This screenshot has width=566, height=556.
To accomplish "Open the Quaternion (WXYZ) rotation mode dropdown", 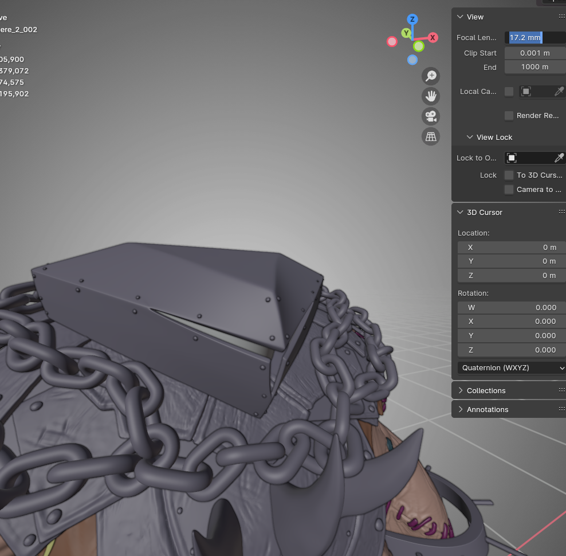I will pos(512,368).
